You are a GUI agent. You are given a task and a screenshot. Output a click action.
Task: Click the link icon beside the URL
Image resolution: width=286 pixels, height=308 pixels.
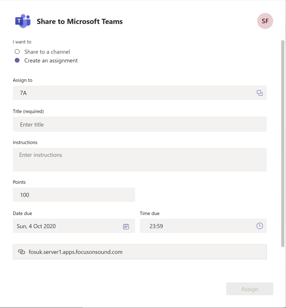21,252
